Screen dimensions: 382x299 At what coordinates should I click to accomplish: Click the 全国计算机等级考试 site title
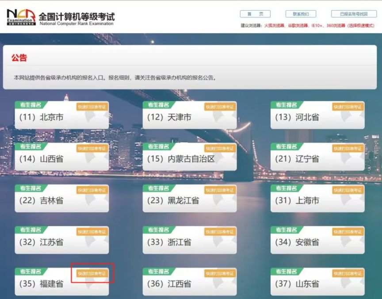click(x=77, y=16)
